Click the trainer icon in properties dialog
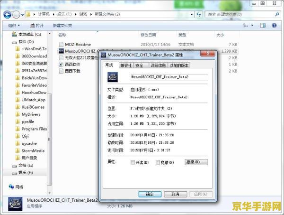284x215 pixels. 112,76
